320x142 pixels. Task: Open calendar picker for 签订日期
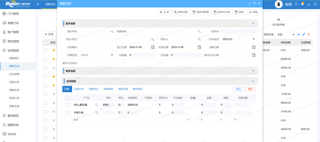(x=153, y=47)
